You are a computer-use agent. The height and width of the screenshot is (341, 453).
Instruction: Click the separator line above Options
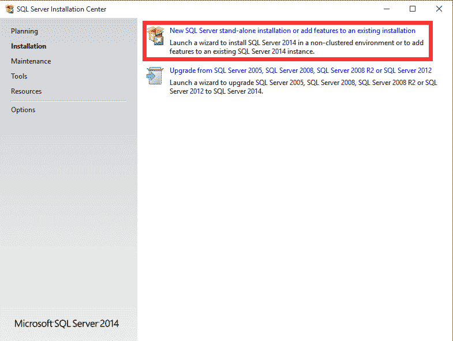click(68, 101)
